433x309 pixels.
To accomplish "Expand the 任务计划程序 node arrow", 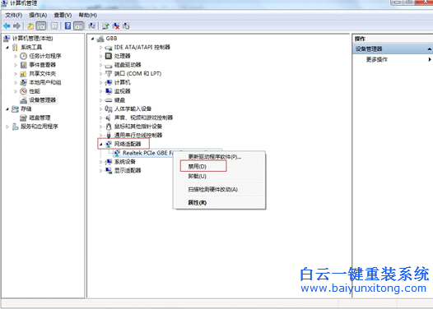I will 16,56.
